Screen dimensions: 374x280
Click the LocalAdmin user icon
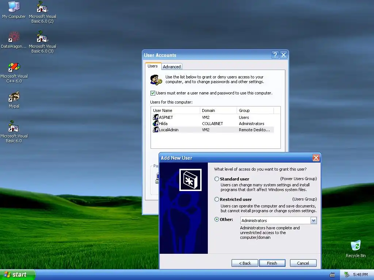[156, 129]
